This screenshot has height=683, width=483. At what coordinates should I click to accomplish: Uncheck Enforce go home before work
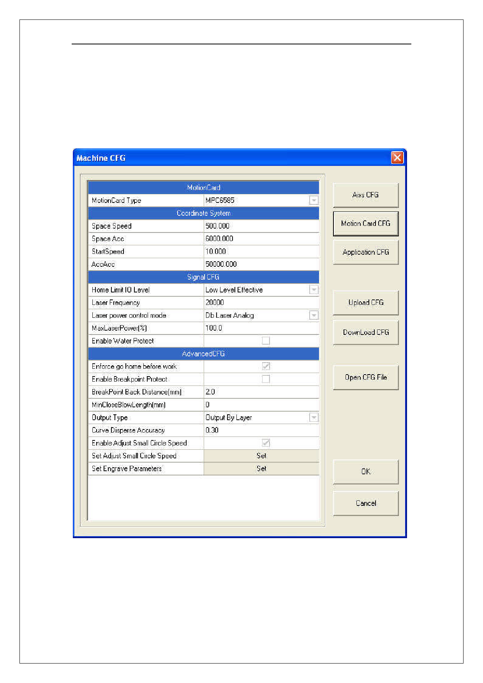coord(266,366)
